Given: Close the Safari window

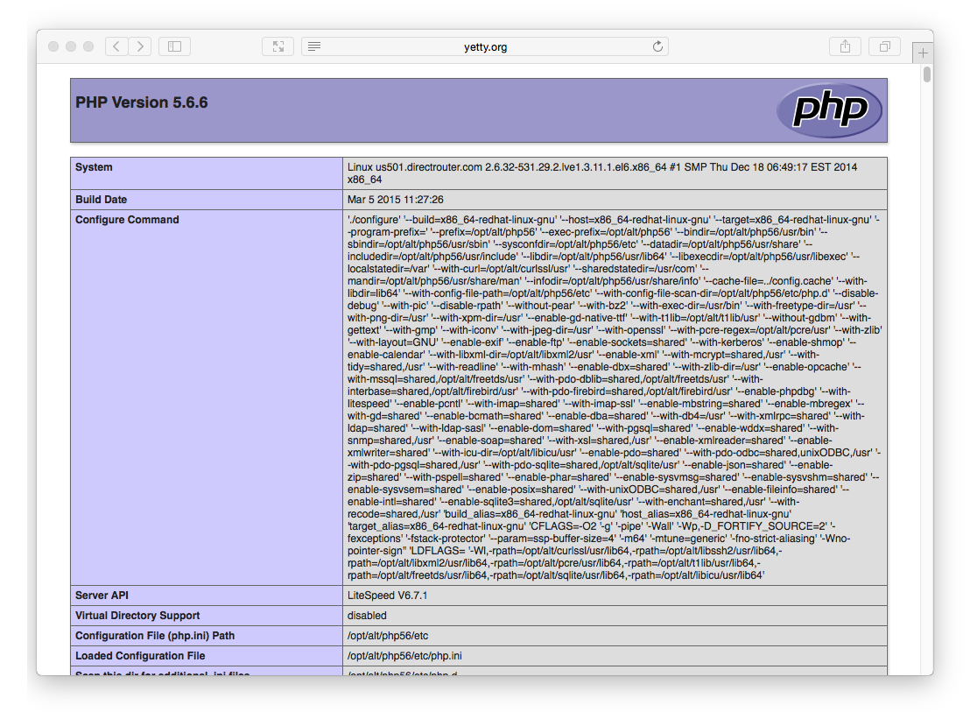Looking at the screenshot, I should tap(54, 46).
